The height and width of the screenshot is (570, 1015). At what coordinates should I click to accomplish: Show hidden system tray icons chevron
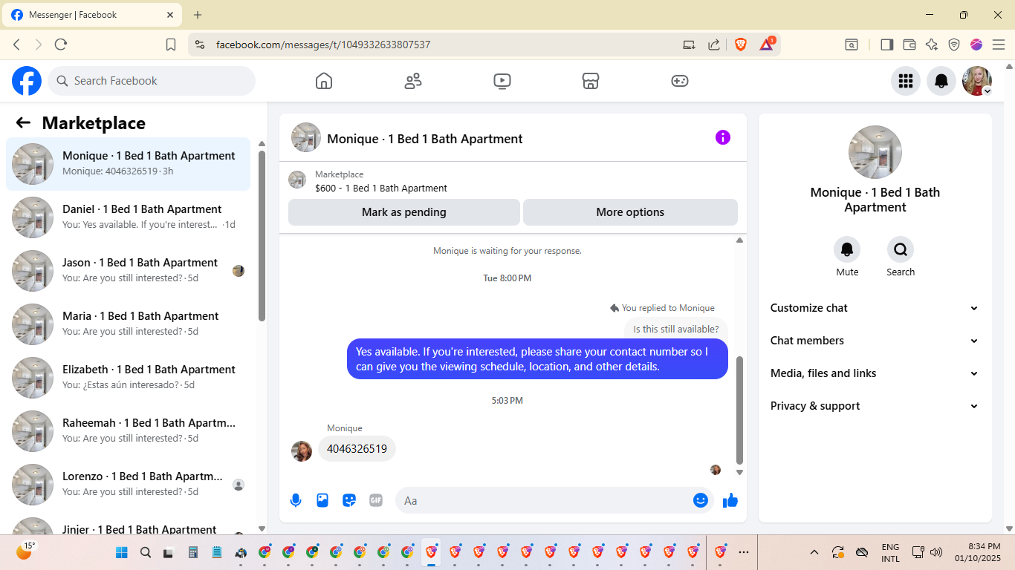(814, 552)
